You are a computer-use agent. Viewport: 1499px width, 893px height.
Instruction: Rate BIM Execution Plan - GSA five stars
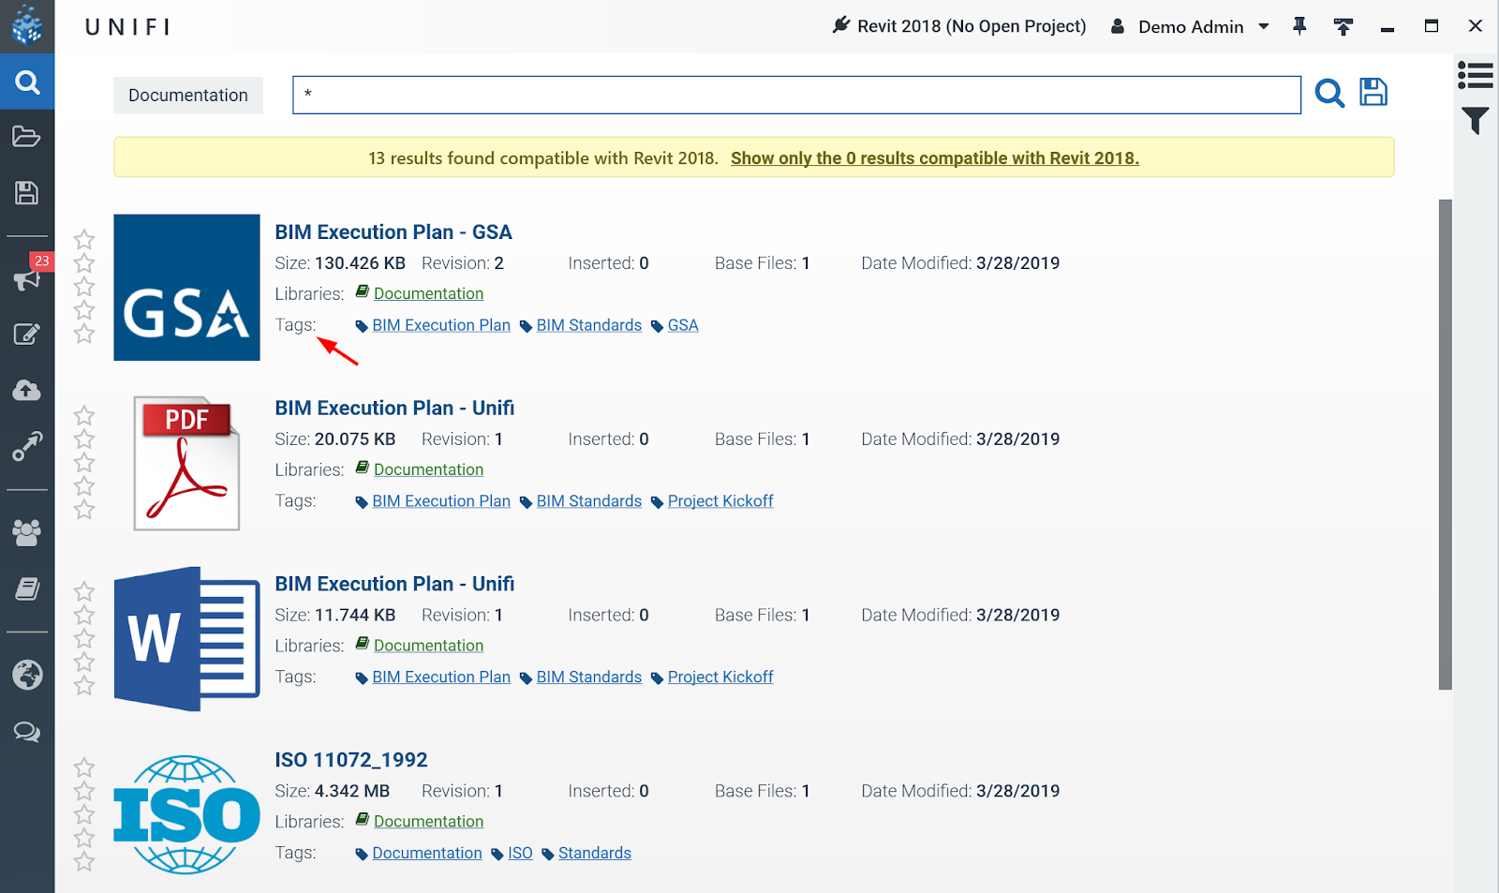click(x=84, y=334)
